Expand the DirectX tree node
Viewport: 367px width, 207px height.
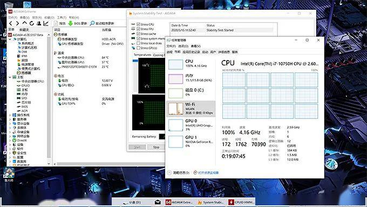tap(10, 141)
